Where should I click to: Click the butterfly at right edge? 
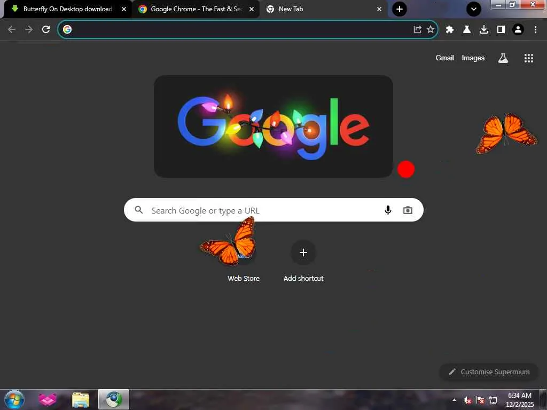pos(506,133)
